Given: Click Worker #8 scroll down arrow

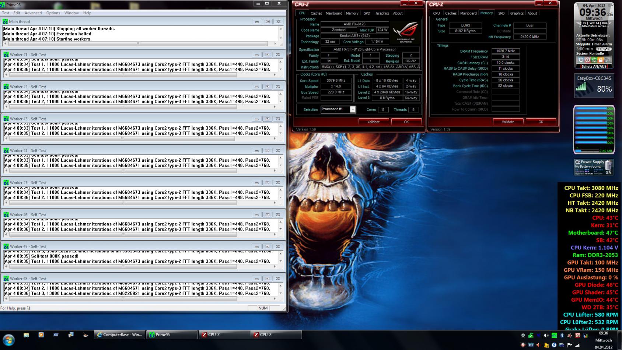Looking at the screenshot, I should (x=281, y=294).
